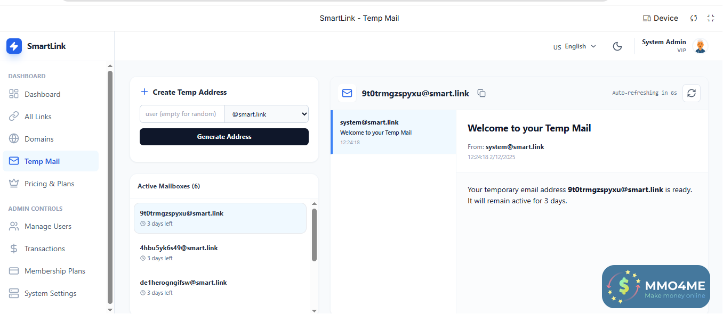Click the fullscreen expand icon at top right
723x314 pixels.
coord(711,18)
